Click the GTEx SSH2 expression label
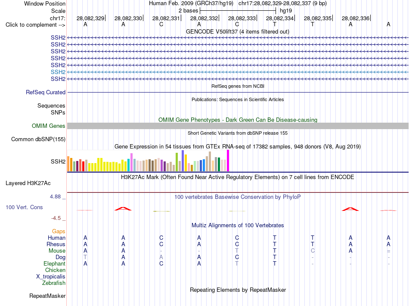 click(x=58, y=161)
